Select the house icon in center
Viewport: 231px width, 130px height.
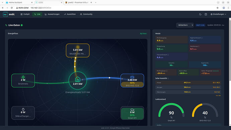[x=78, y=79]
